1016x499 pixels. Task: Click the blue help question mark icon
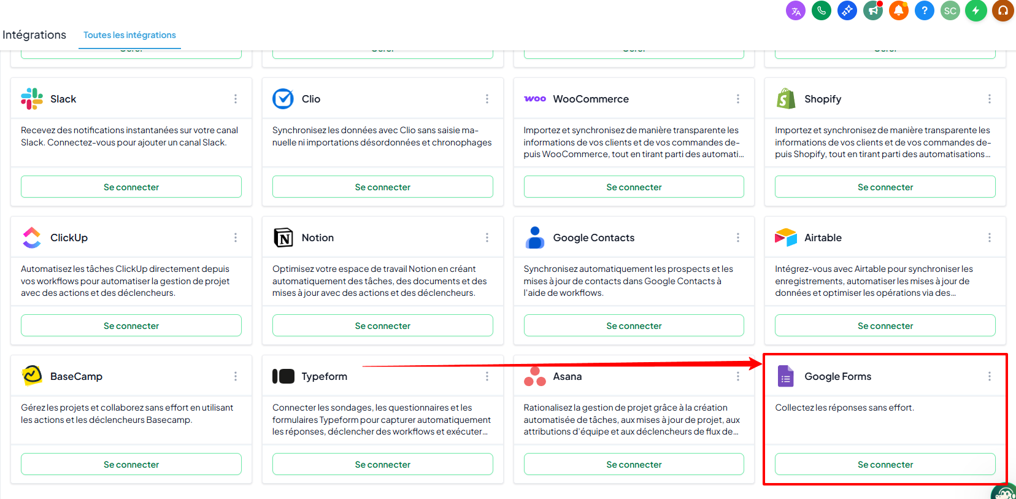pos(925,10)
